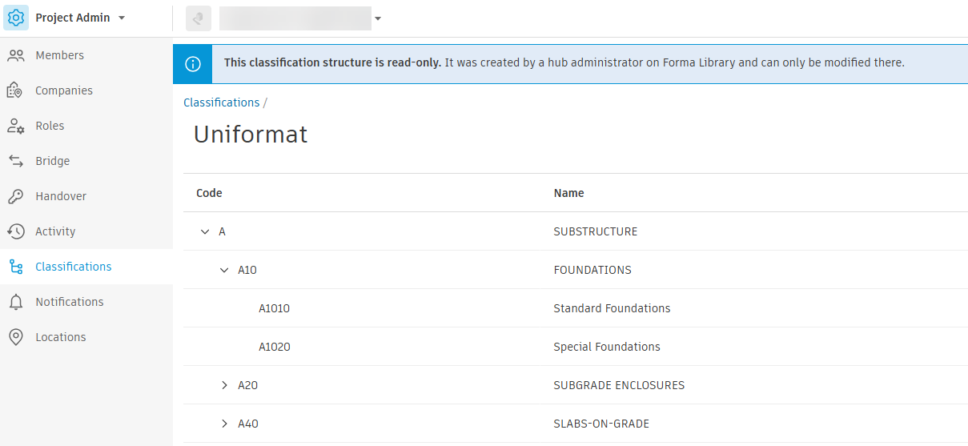The height and width of the screenshot is (446, 968).
Task: Select code A1010 row
Action: [x=576, y=308]
